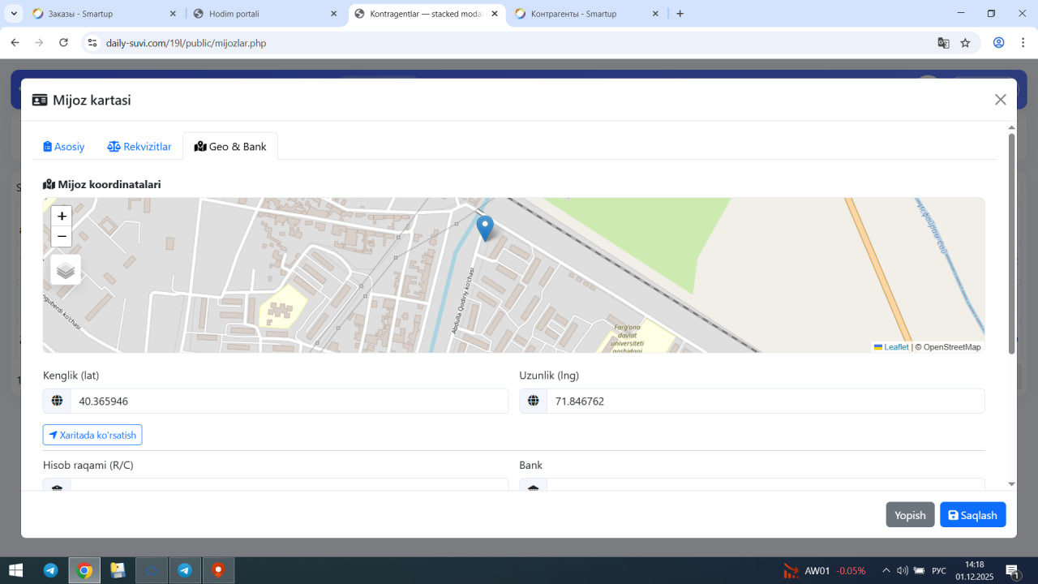Close the Hodim portali tab
This screenshot has height=584, width=1038.
pos(334,14)
